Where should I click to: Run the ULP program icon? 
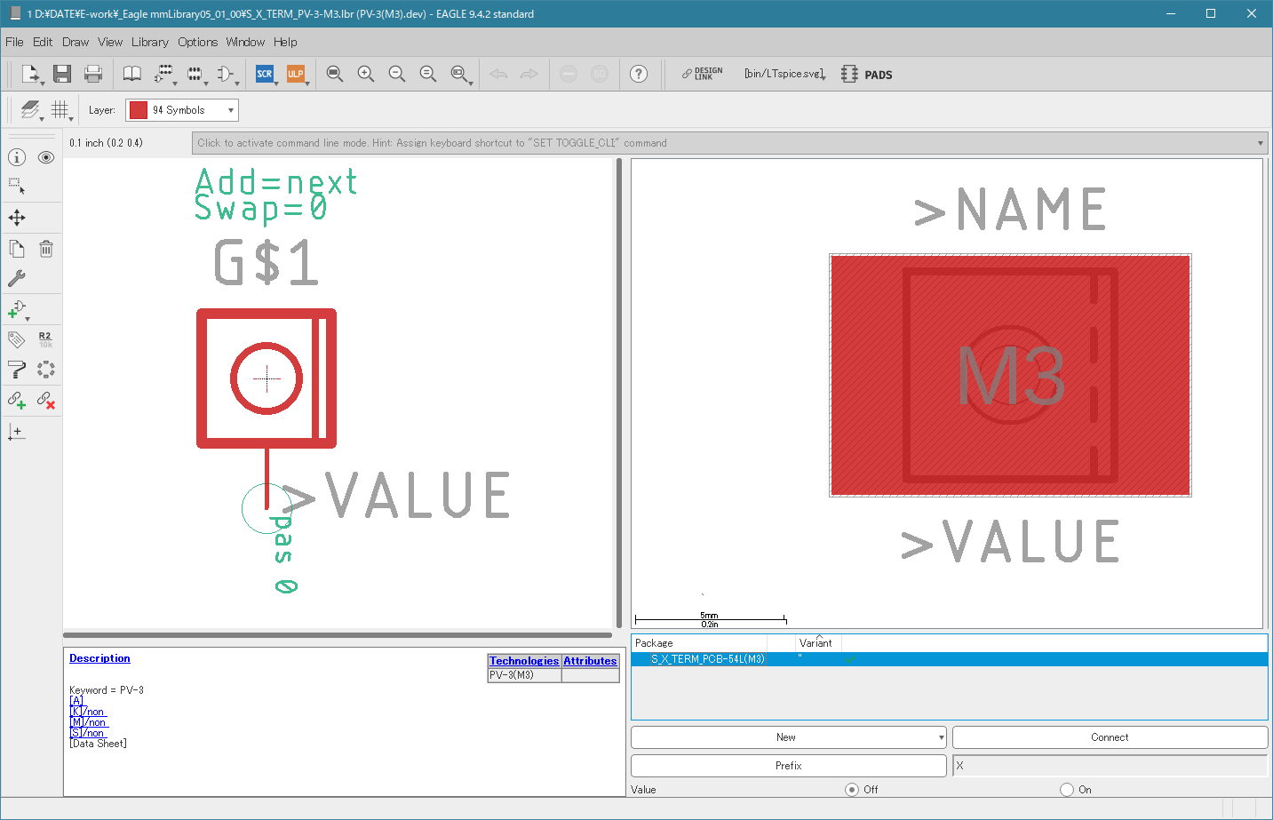[x=296, y=74]
